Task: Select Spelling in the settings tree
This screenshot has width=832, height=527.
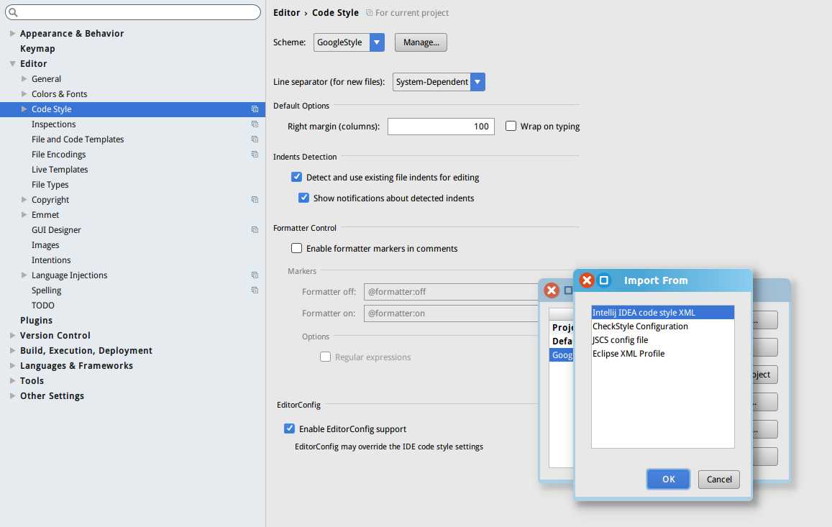Action: (46, 290)
